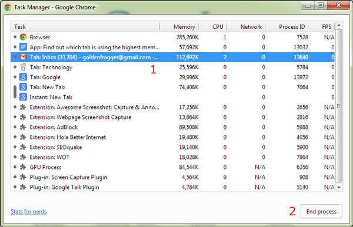Select Extension: AdBlock row

click(172, 127)
